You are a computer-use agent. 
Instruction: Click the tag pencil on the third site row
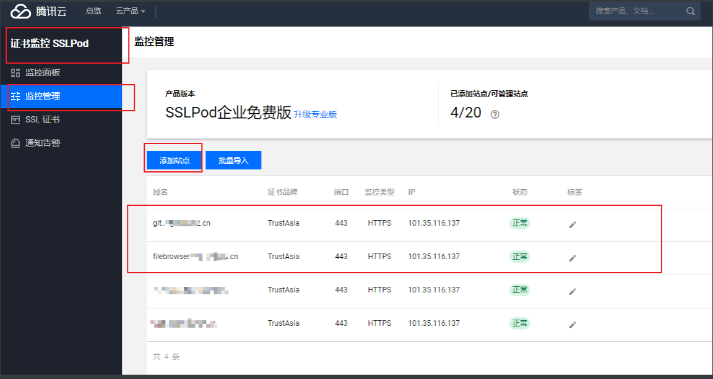click(x=573, y=291)
